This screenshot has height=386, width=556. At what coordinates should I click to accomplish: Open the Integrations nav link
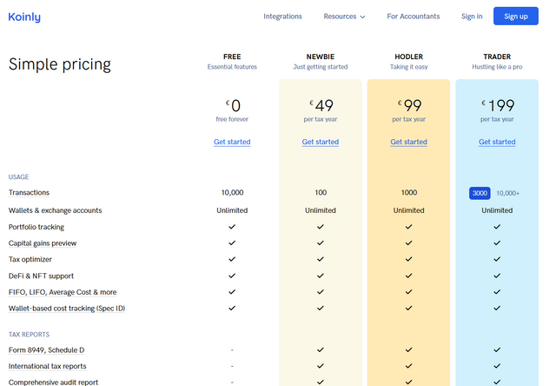[x=282, y=17]
